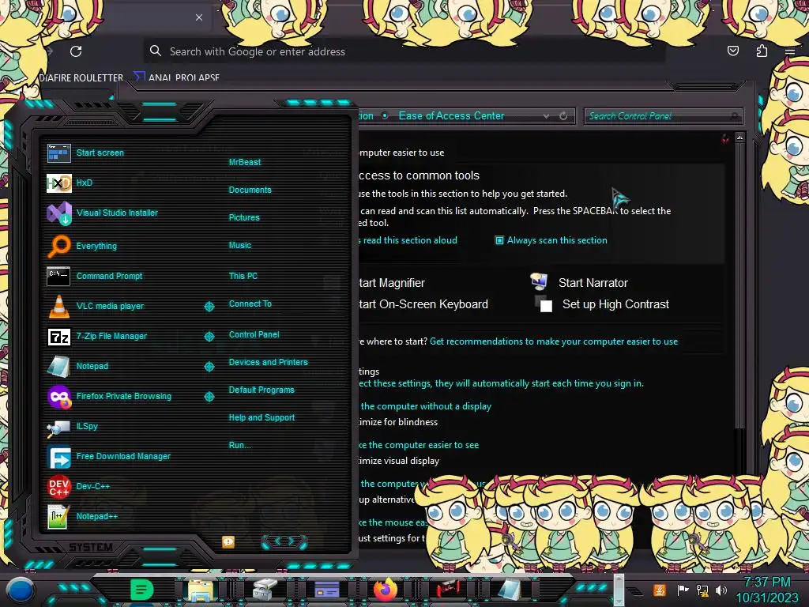Open Firefox from the taskbar

tap(386, 590)
